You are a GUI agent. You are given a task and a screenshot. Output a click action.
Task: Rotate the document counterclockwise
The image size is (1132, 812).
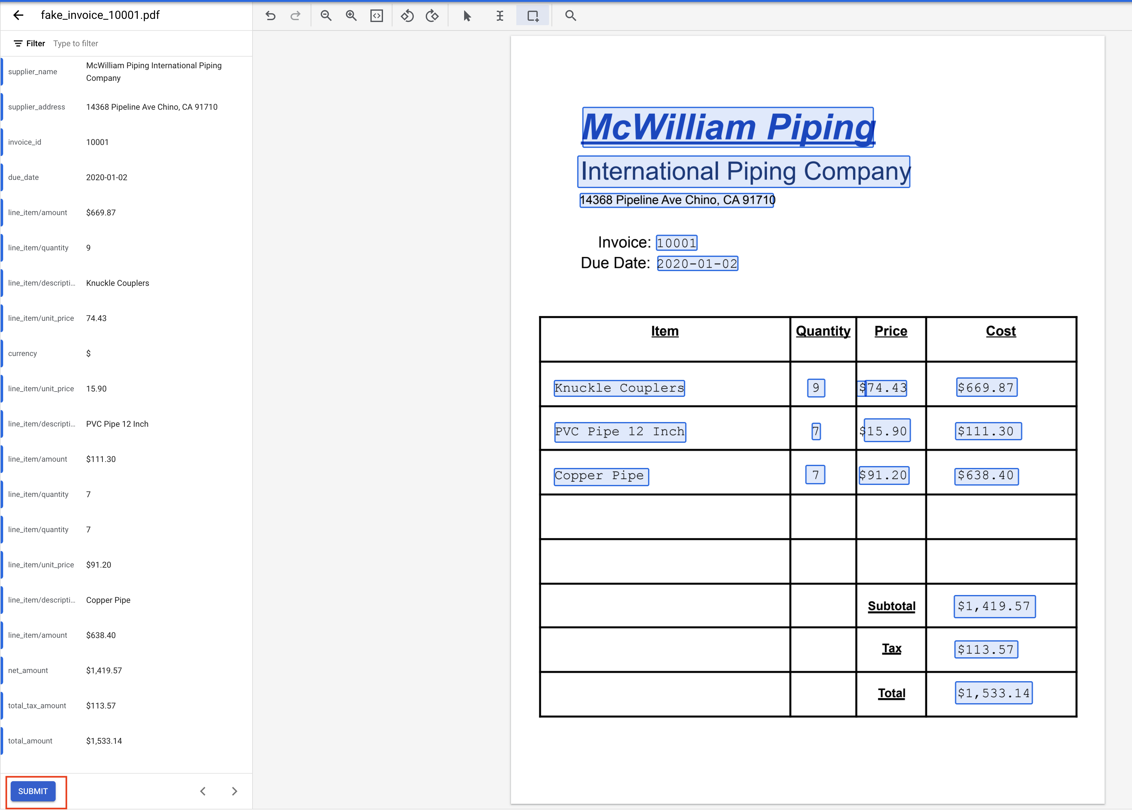(x=407, y=15)
